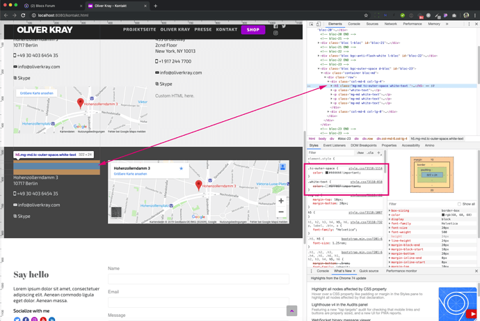The image size is (480, 321).
Task: Toggle the .cls class editor
Action: tap(371, 152)
